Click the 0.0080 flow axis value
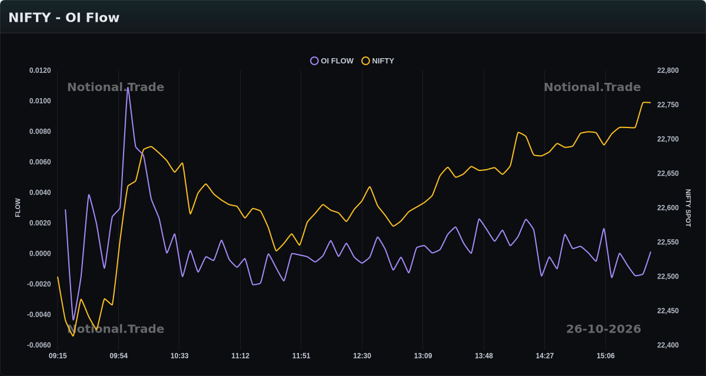 [x=40, y=132]
